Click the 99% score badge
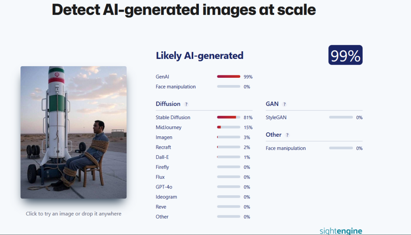 pos(346,55)
